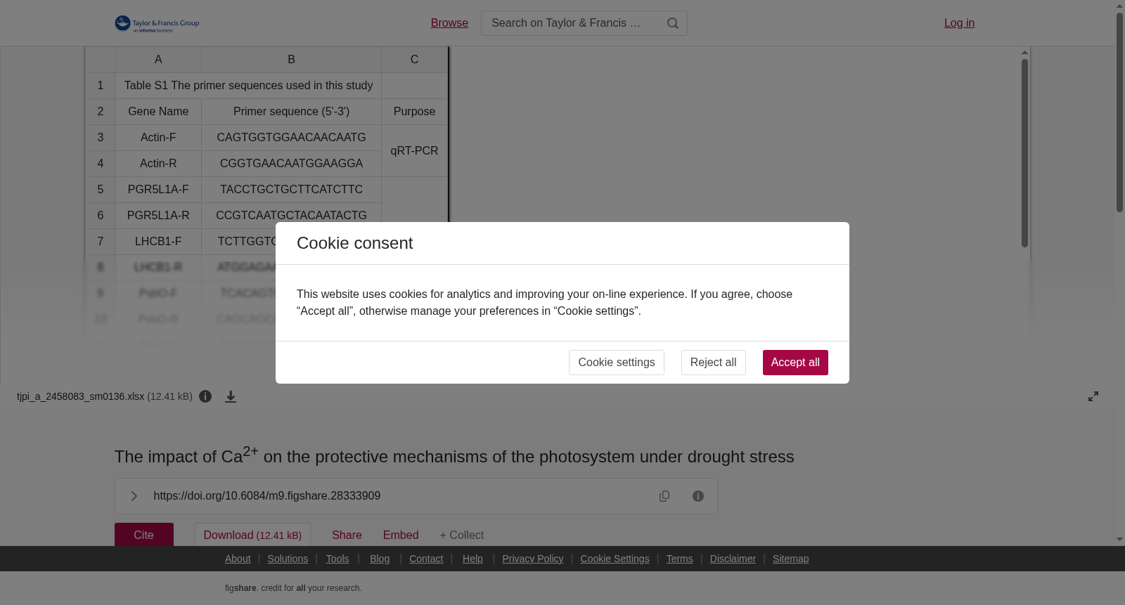Click Download (12.41 kB) button
The height and width of the screenshot is (605, 1125).
pyautogui.click(x=252, y=535)
